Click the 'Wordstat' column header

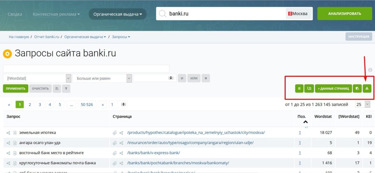323,117
